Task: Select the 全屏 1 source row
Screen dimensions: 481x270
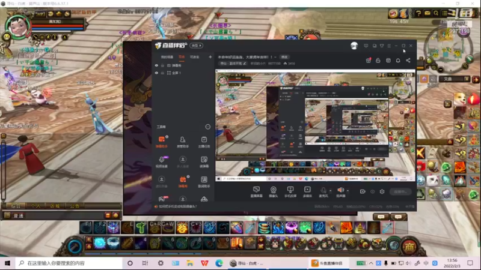Action: [x=183, y=73]
